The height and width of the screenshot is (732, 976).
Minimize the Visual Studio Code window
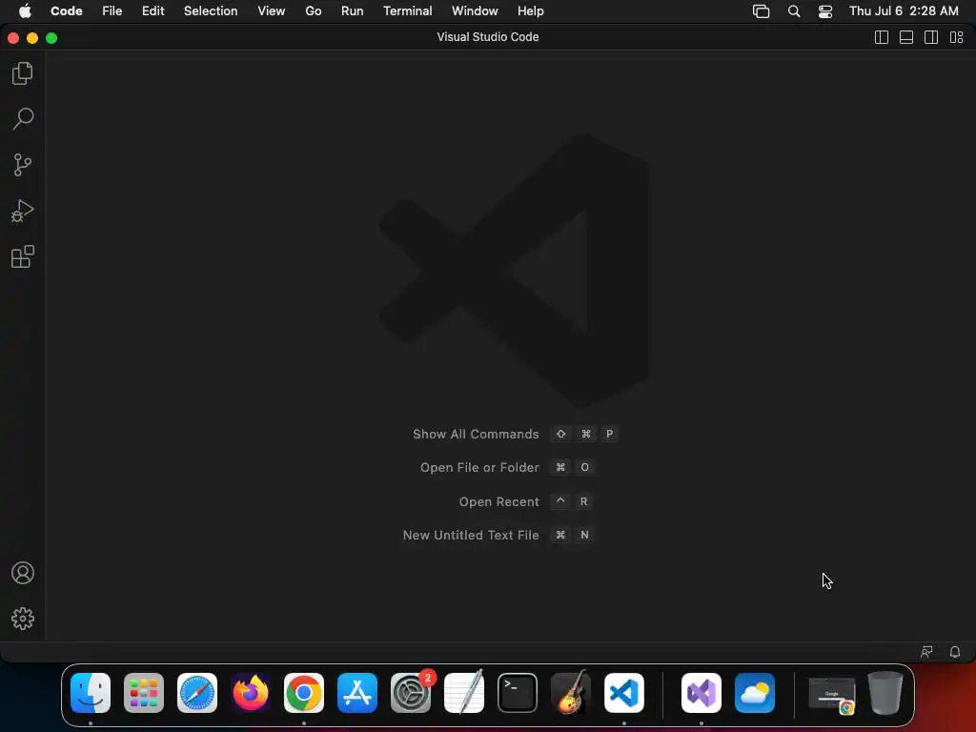point(32,38)
